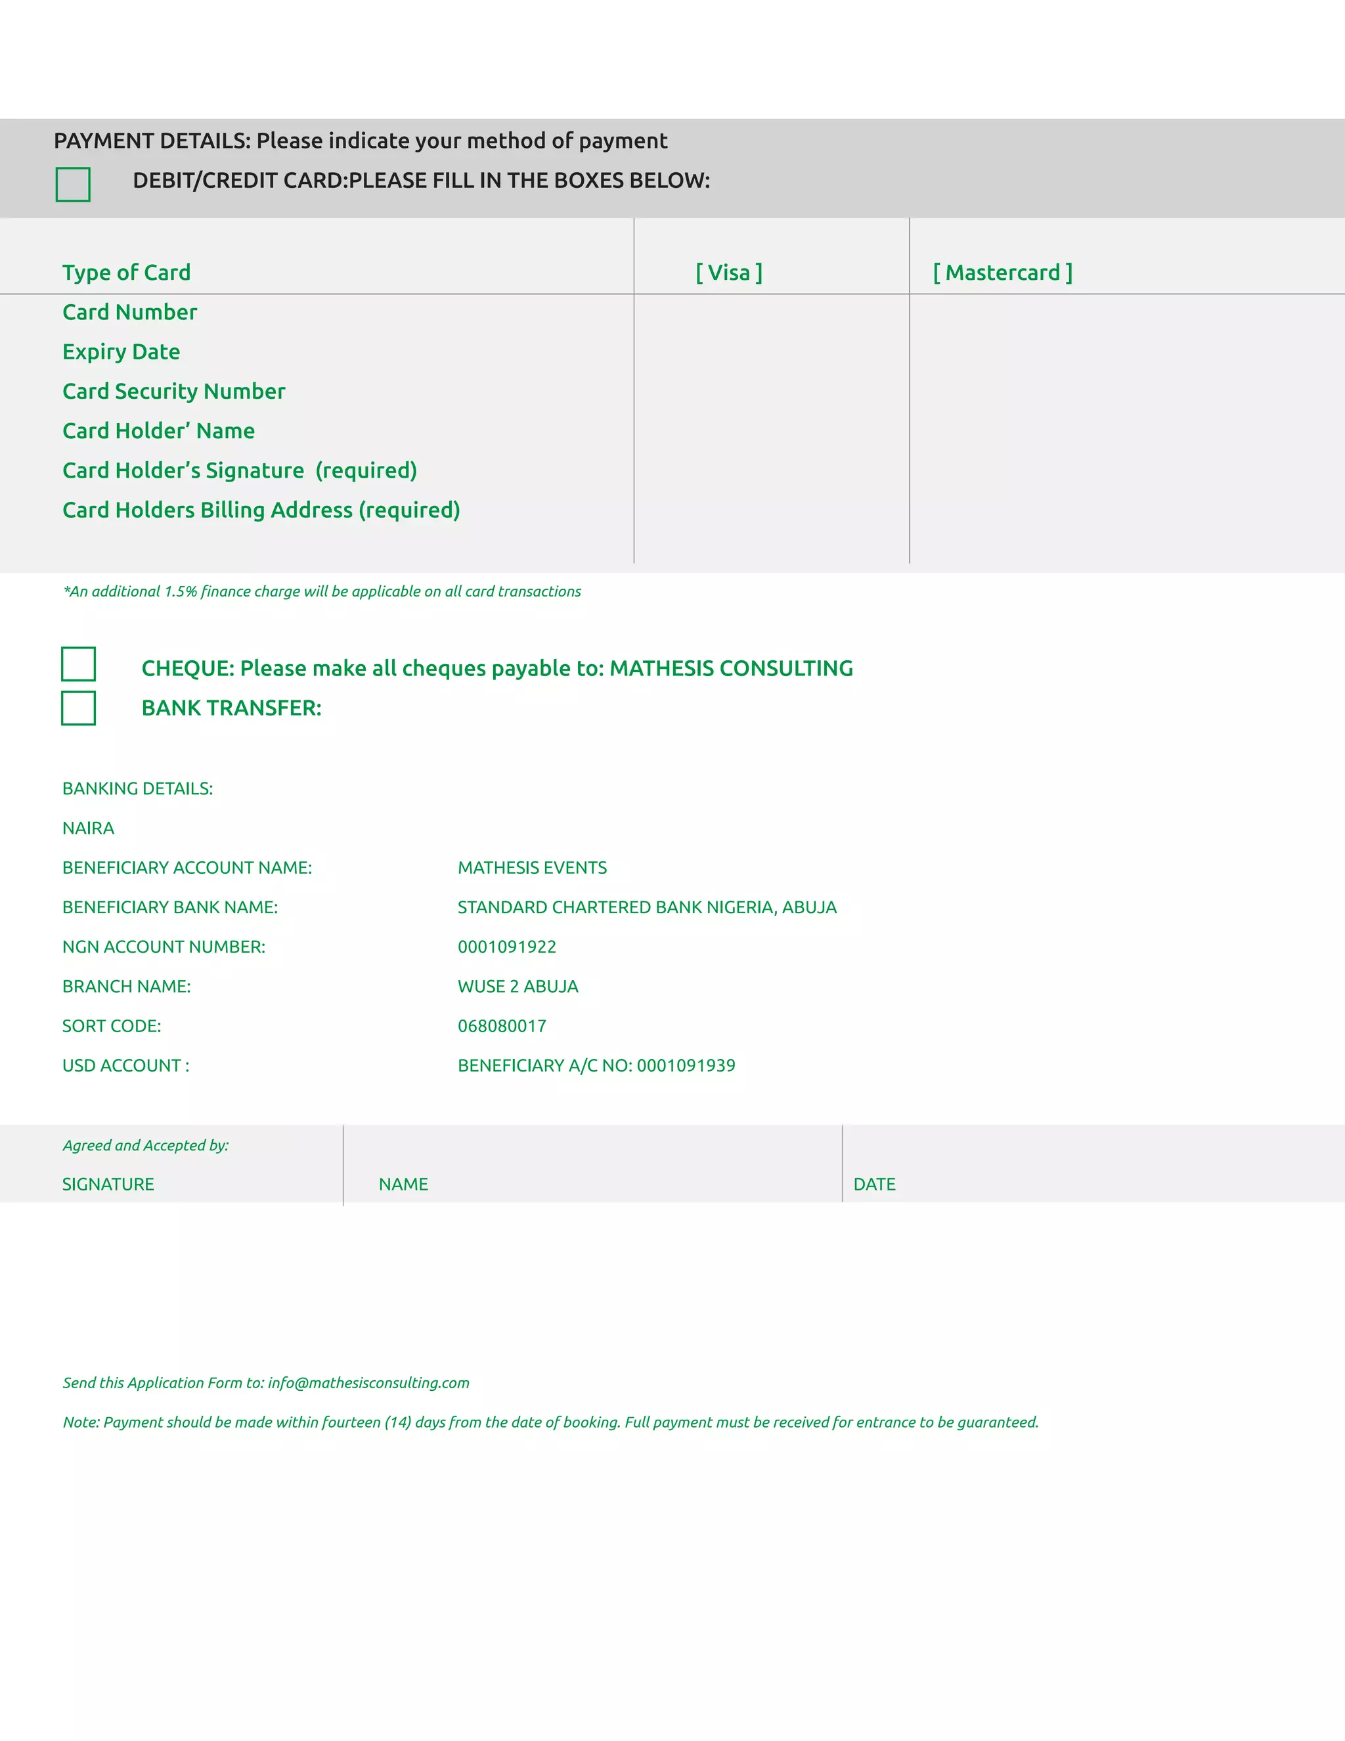Click the DATE field in agreement section
Image resolution: width=1345 pixels, height=1741 pixels.
coord(874,1185)
